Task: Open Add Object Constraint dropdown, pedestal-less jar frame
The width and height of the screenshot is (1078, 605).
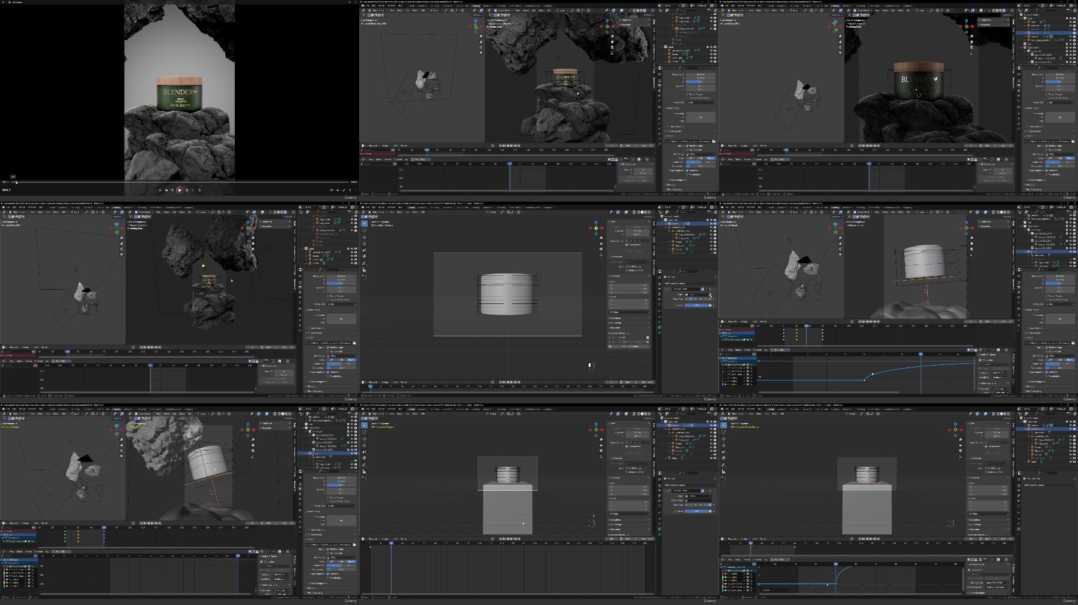Action: click(690, 284)
